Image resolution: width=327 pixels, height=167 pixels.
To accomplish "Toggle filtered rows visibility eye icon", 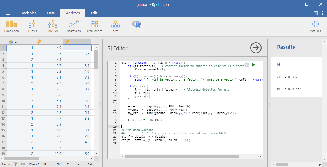I will 23,164.
